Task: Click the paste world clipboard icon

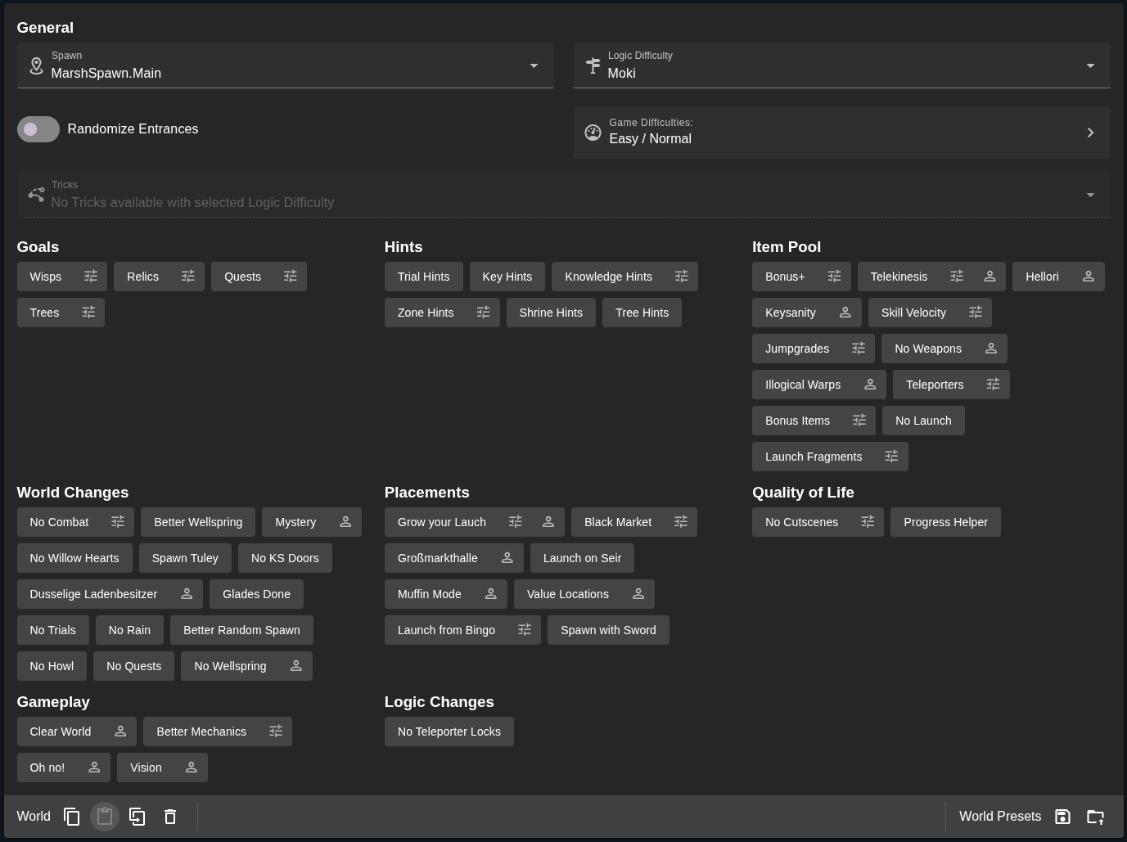Action: pyautogui.click(x=105, y=817)
